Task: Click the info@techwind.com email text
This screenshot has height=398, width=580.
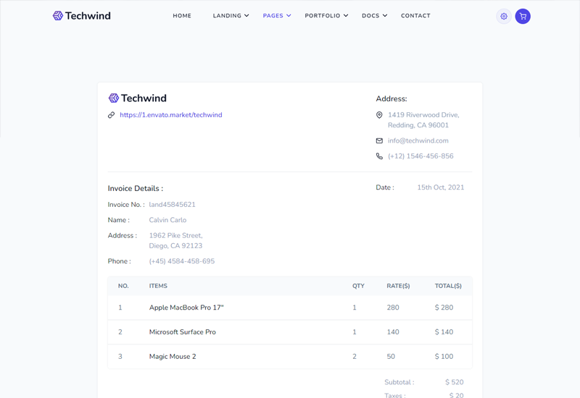Action: 418,140
